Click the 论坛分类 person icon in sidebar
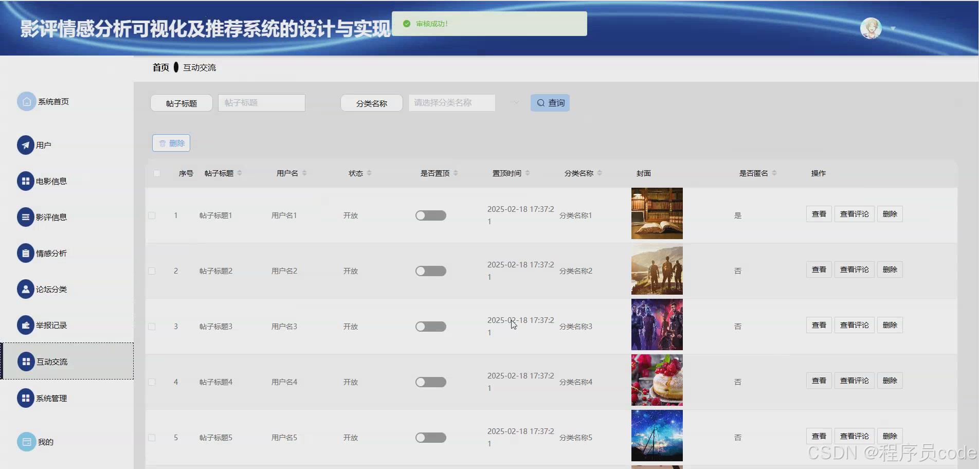Viewport: 979px width, 469px height. tap(25, 289)
